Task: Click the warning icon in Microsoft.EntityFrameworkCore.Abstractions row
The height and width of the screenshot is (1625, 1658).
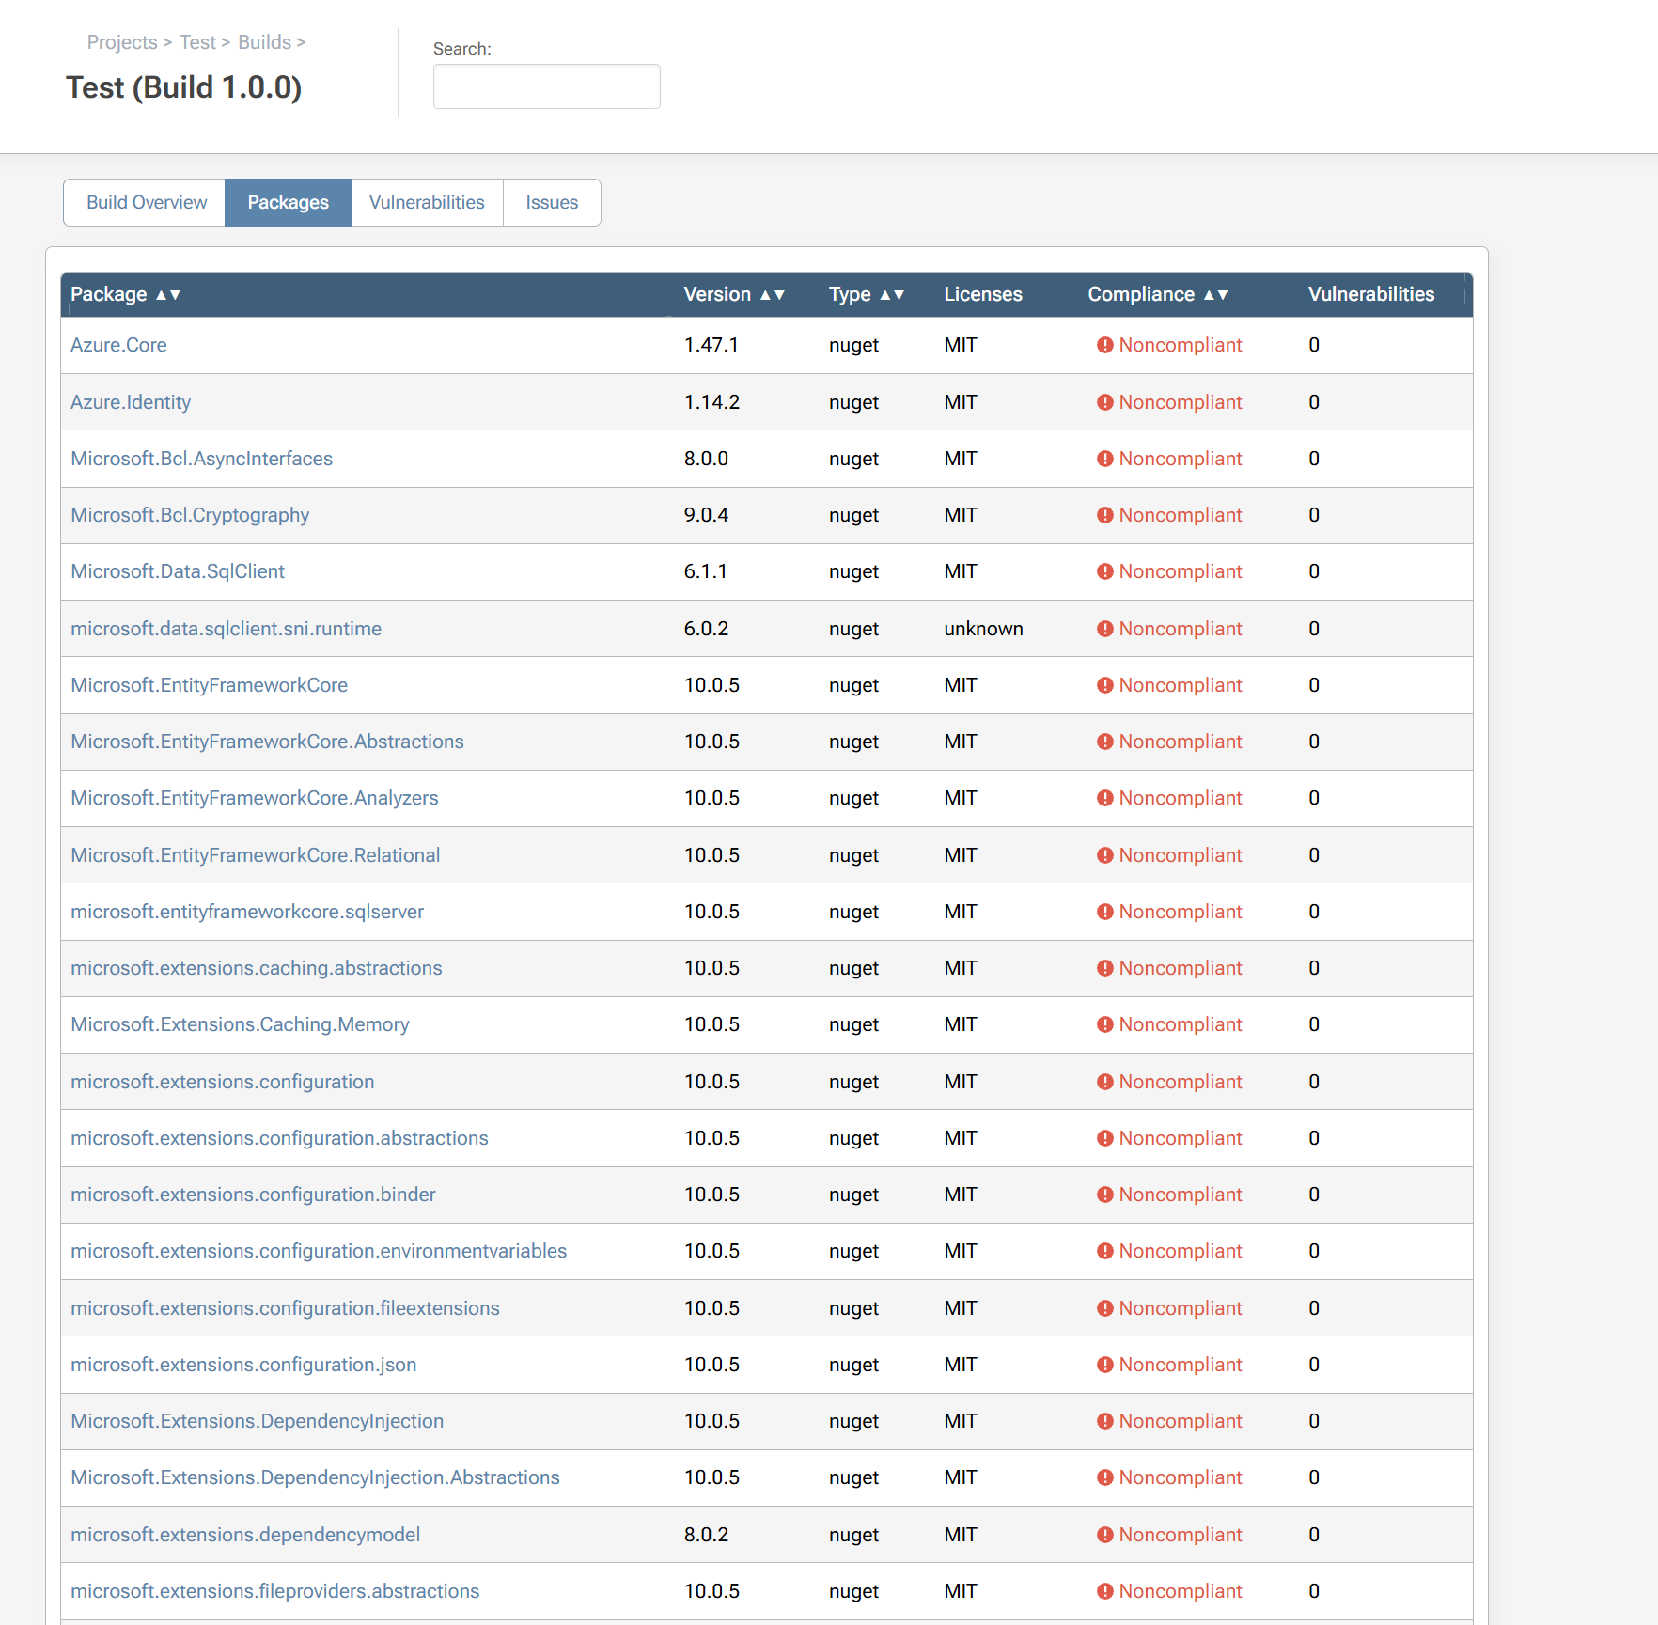Action: tap(1105, 742)
